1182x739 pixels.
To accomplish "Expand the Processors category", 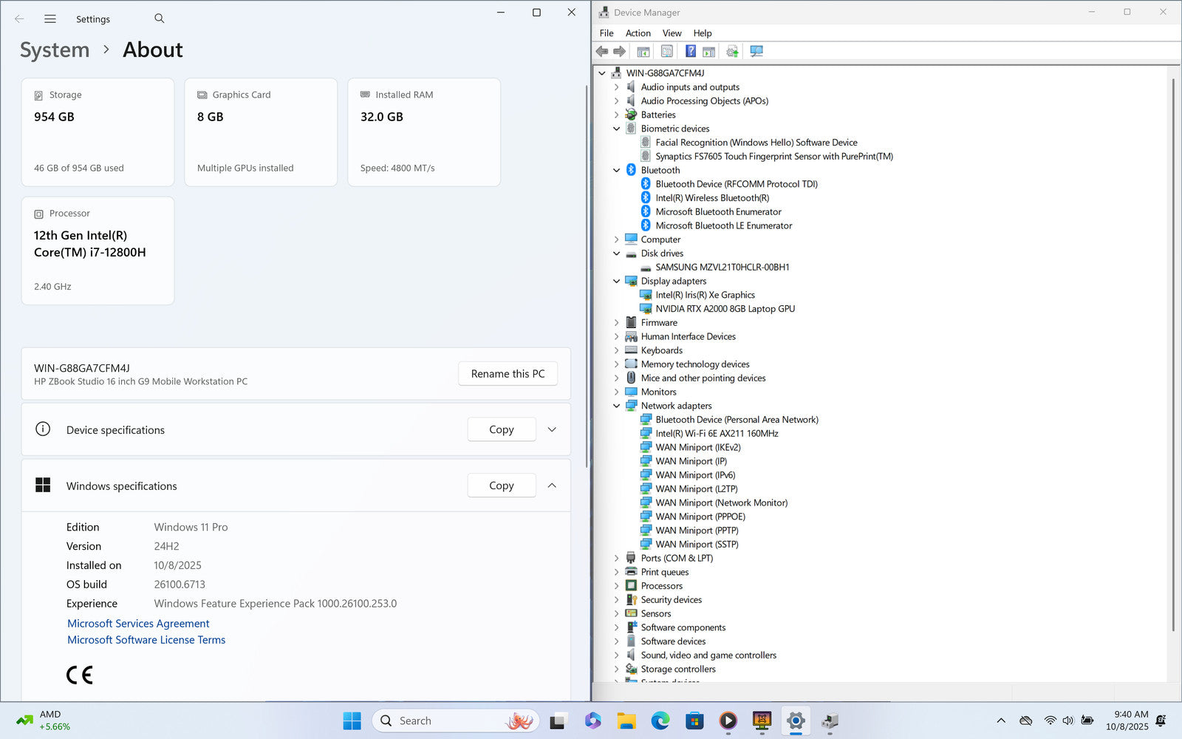I will tap(617, 586).
